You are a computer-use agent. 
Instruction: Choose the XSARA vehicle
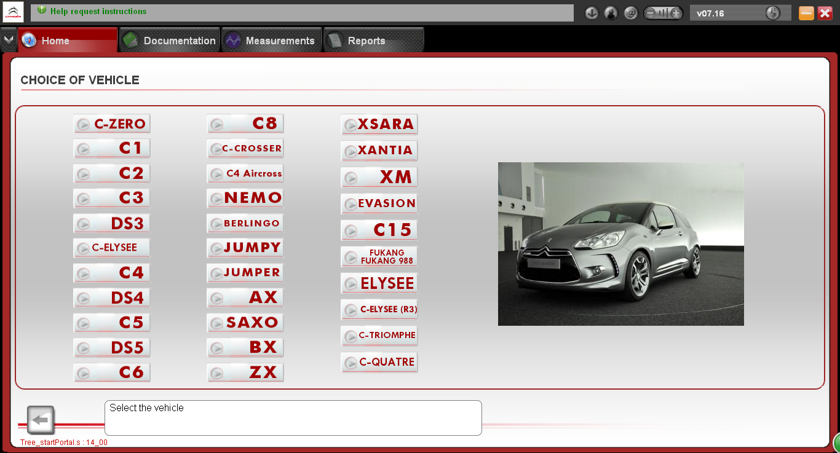(x=379, y=125)
